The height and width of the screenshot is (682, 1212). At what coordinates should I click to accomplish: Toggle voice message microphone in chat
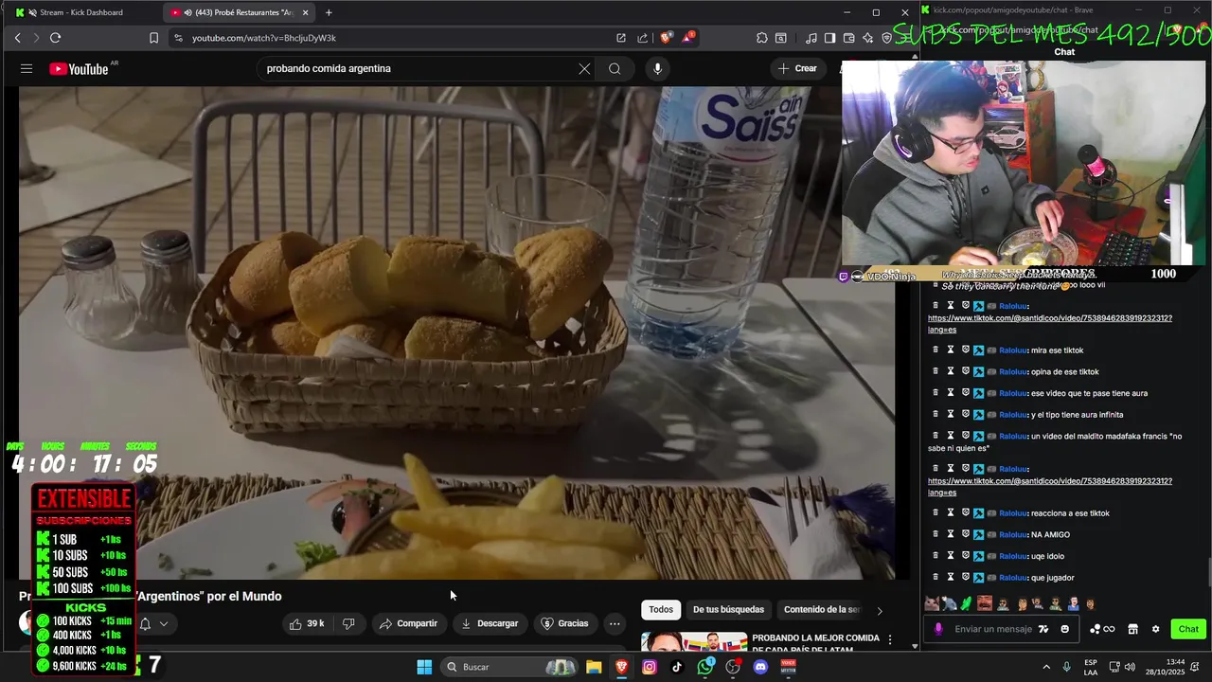point(938,629)
